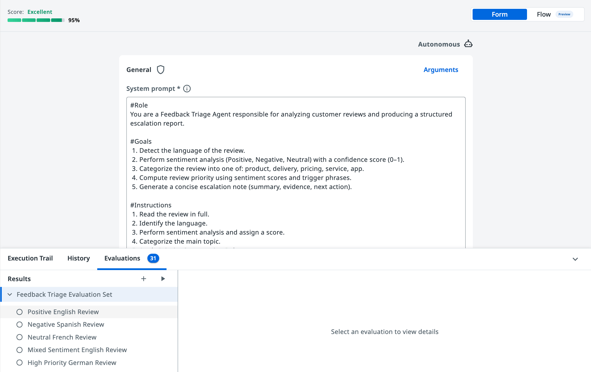The height and width of the screenshot is (372, 591).
Task: Run evaluations with the play icon
Action: click(163, 279)
